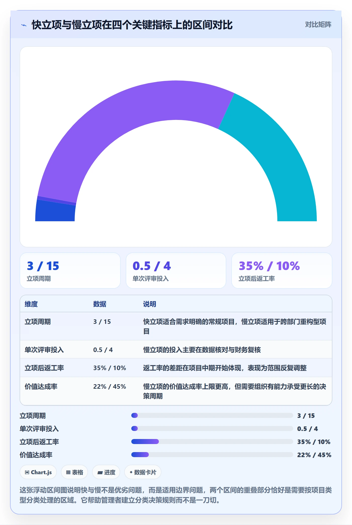Click the bar icon inside the 进度 chip

tap(100, 473)
